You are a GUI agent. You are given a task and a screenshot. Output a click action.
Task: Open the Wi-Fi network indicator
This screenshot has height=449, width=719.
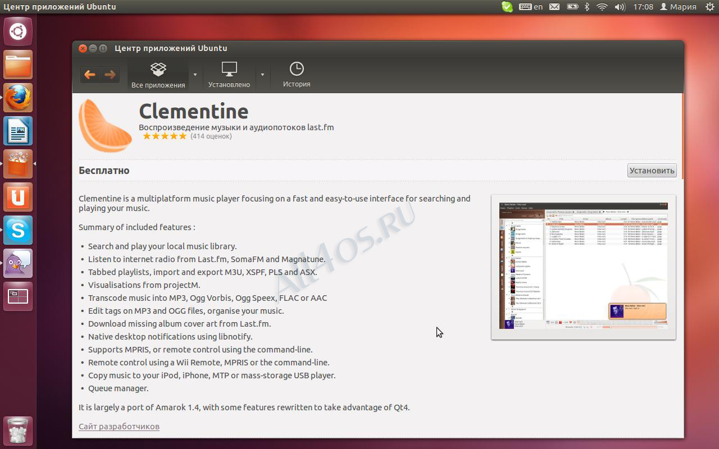coord(602,7)
